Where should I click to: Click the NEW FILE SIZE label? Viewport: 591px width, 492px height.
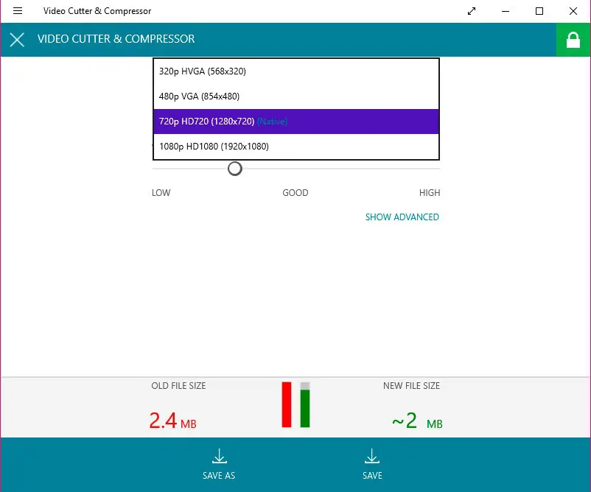[411, 386]
